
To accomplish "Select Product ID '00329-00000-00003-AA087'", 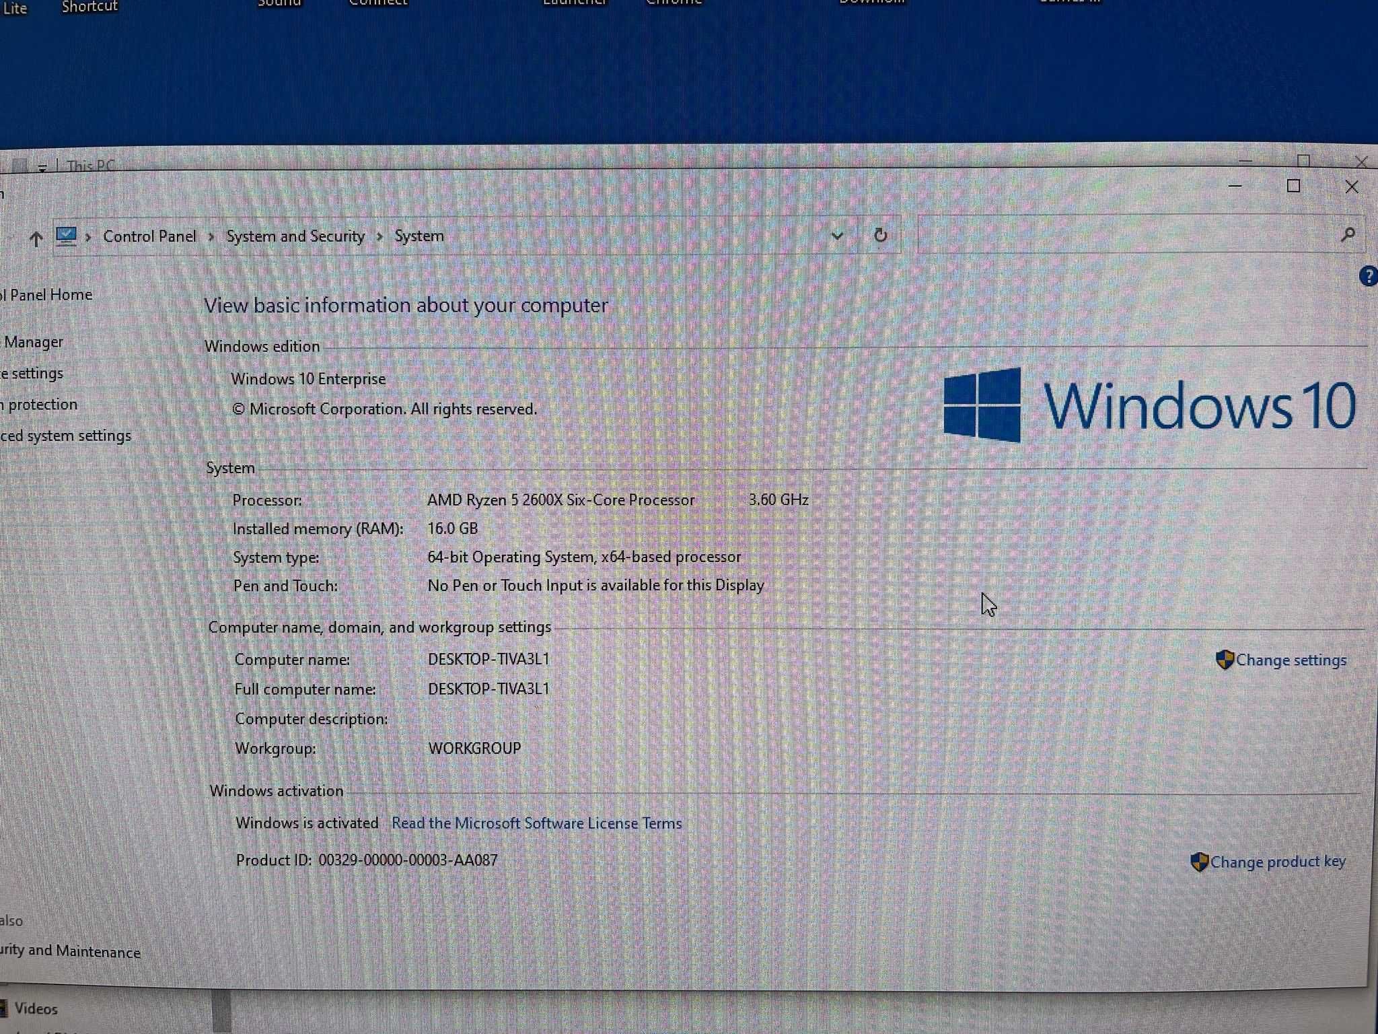I will [x=408, y=860].
